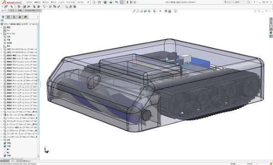The width and height of the screenshot is (273, 165).
Task: Expand more manager tabs with right chevron
Action: pyautogui.click(x=38, y=17)
